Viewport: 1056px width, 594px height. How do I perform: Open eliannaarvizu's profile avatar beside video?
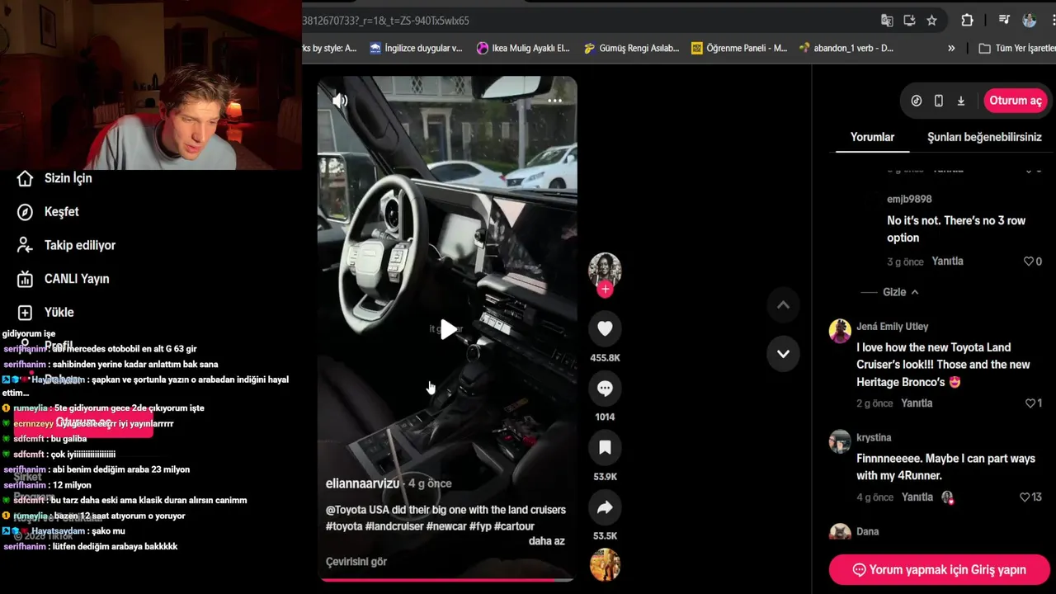(605, 269)
